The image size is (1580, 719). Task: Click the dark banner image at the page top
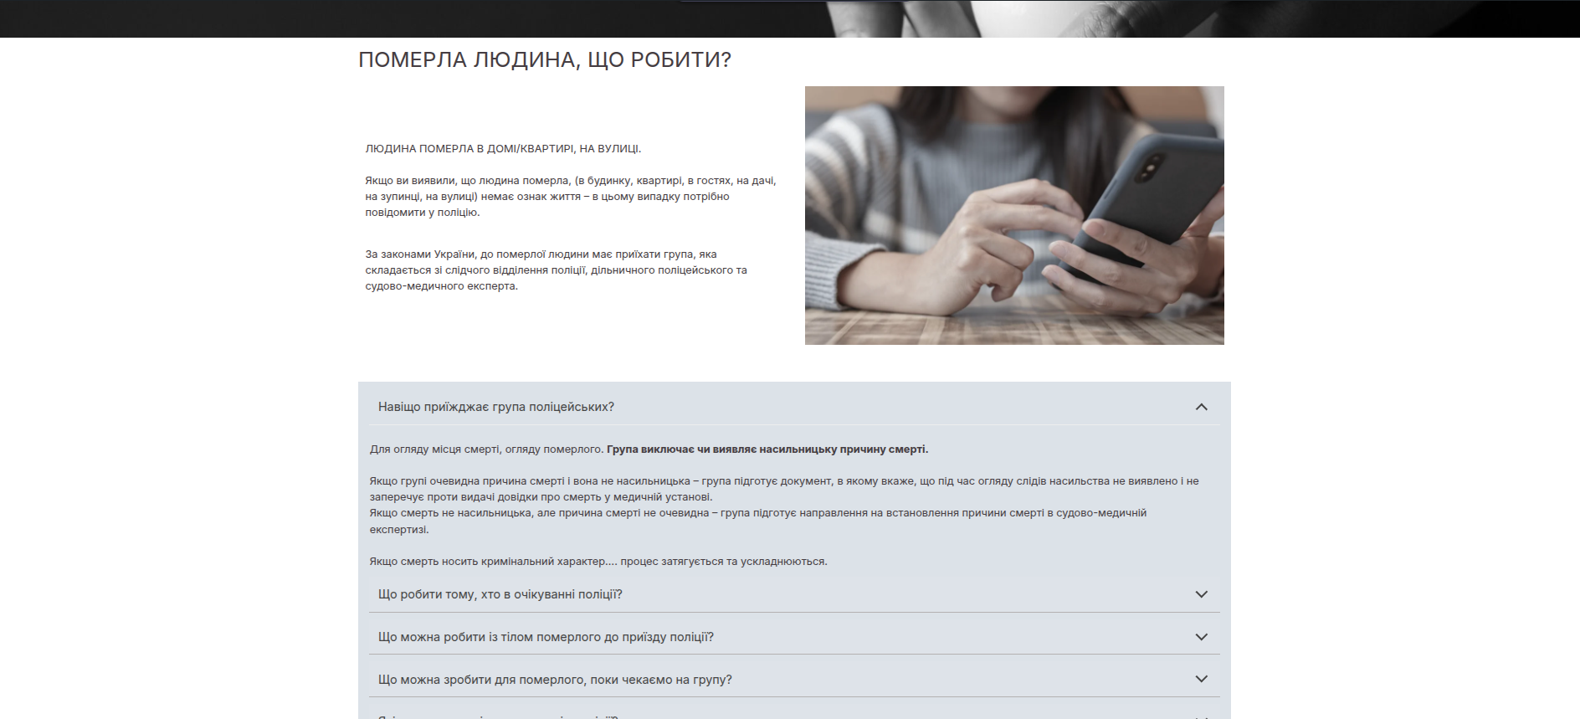pyautogui.click(x=790, y=18)
